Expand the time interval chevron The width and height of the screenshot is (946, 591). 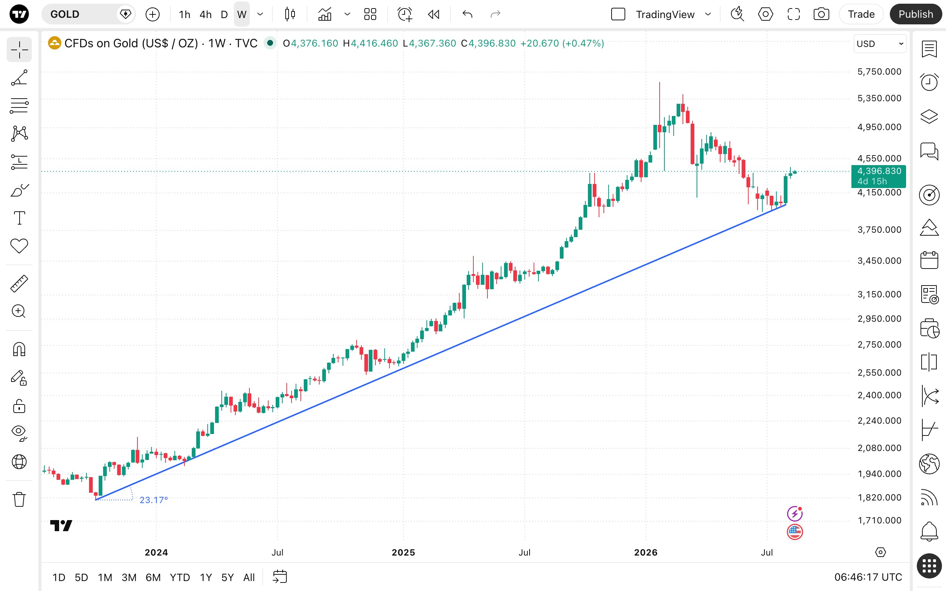pyautogui.click(x=261, y=14)
